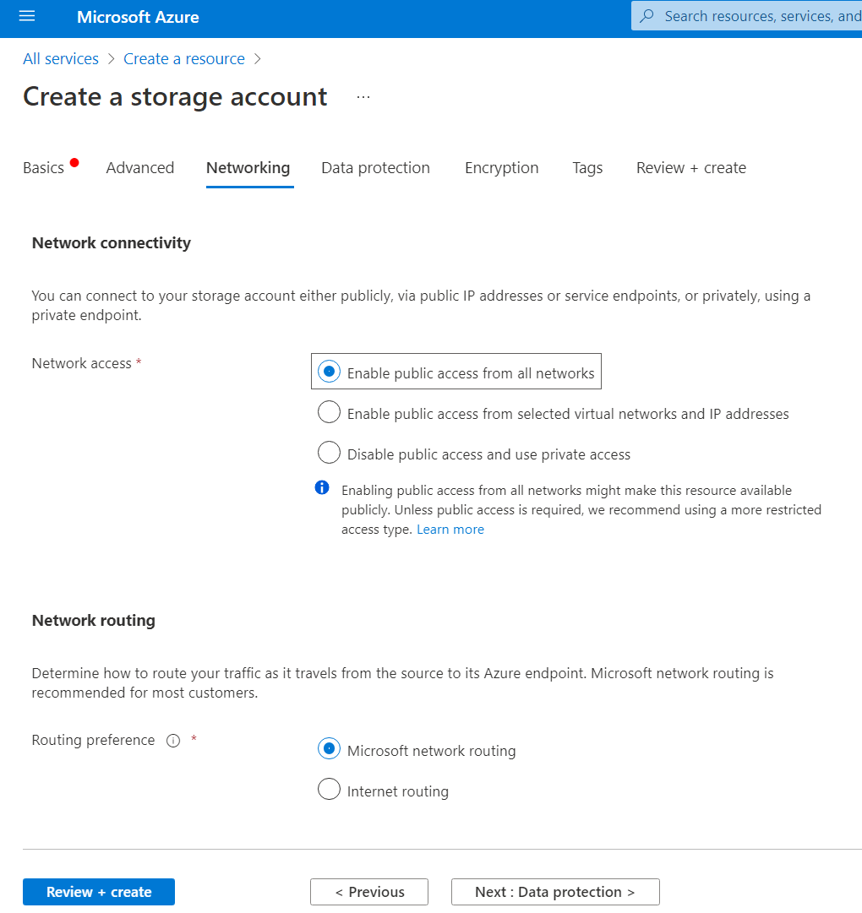Enable public access from selected virtual networks
This screenshot has width=862, height=913.
click(x=329, y=411)
